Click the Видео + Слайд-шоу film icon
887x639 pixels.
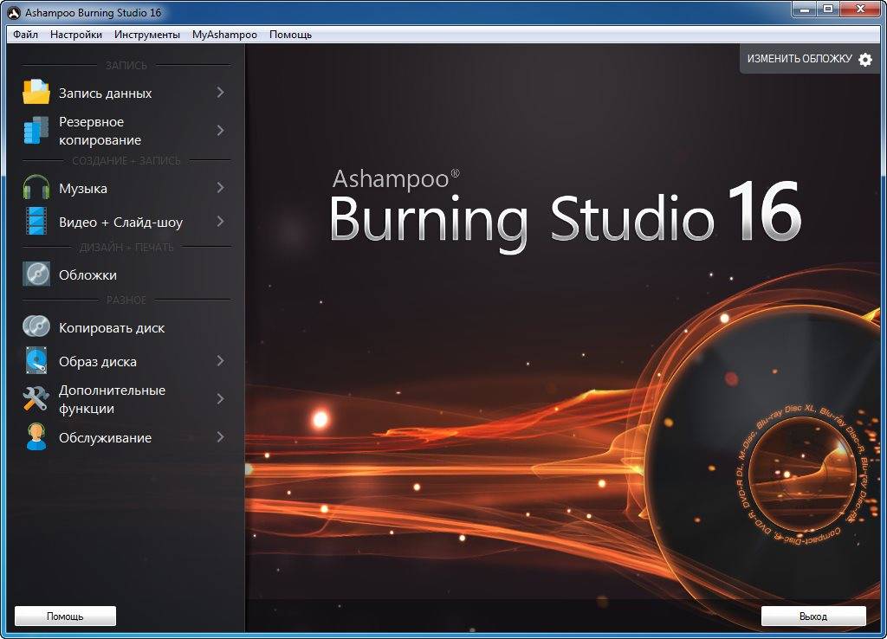coord(36,221)
